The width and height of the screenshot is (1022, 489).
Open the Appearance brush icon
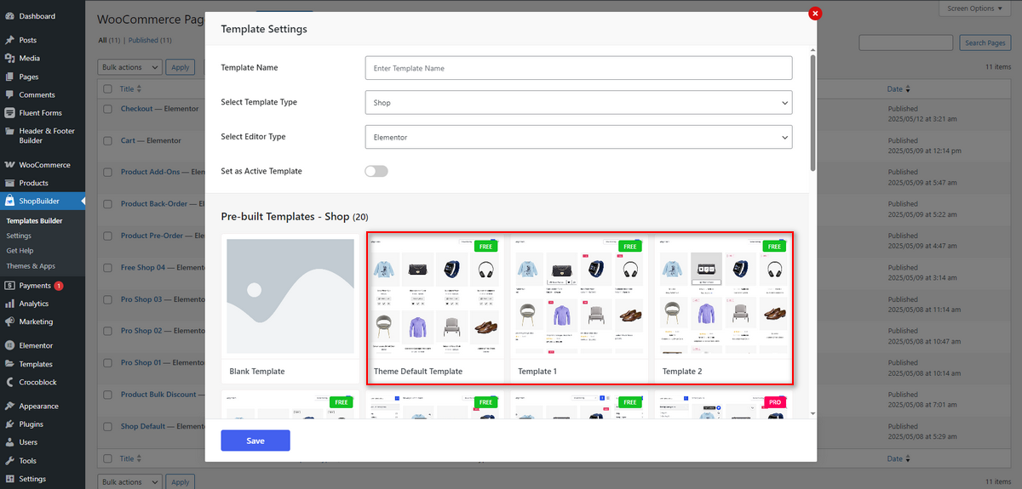[x=9, y=406]
